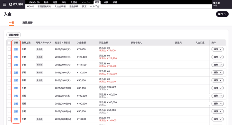The width and height of the screenshot is (232, 125).
Task: Open 操作 dropdown for ¥118,400 row
Action: [x=217, y=65]
